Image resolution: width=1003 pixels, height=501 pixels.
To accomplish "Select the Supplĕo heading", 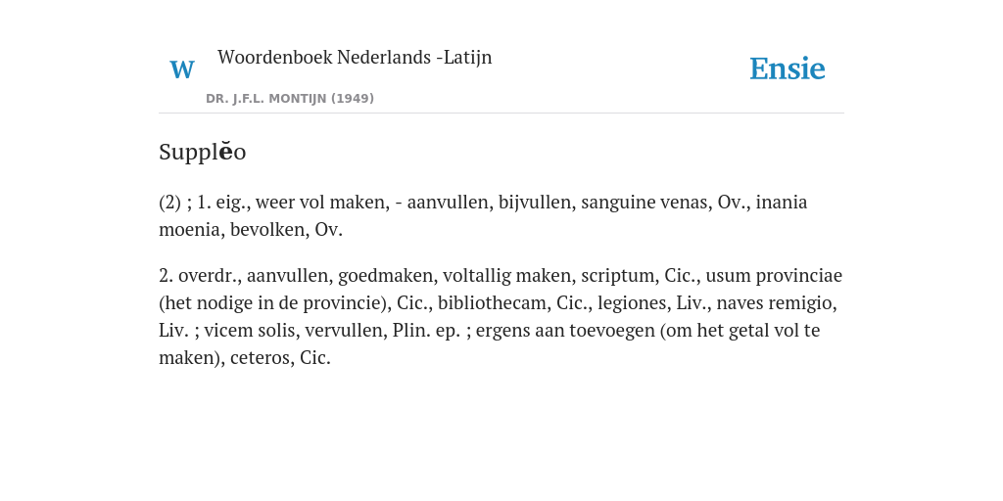I will pos(202,152).
